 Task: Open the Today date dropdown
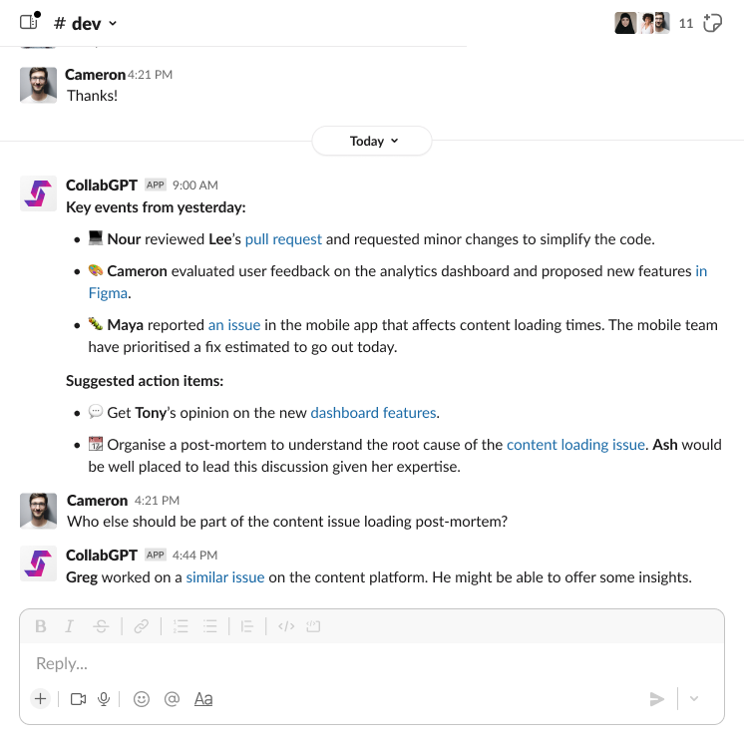click(372, 141)
